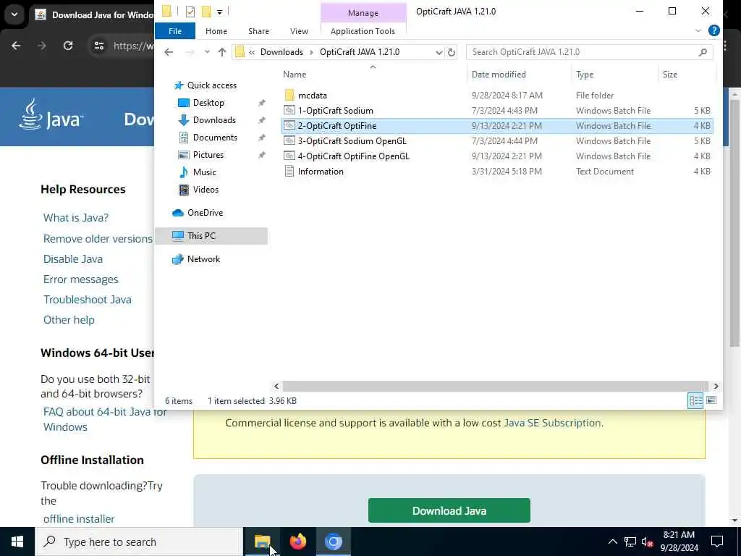Sort files by Date modified column

[x=499, y=75]
